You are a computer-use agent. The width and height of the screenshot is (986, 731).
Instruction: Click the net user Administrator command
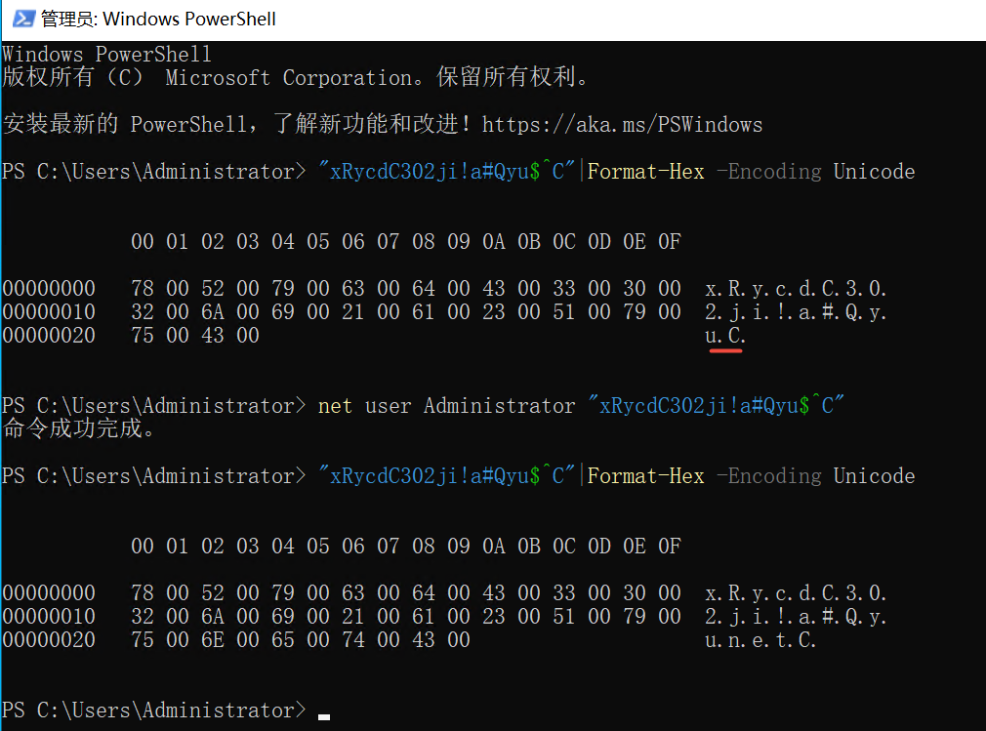pyautogui.click(x=446, y=406)
